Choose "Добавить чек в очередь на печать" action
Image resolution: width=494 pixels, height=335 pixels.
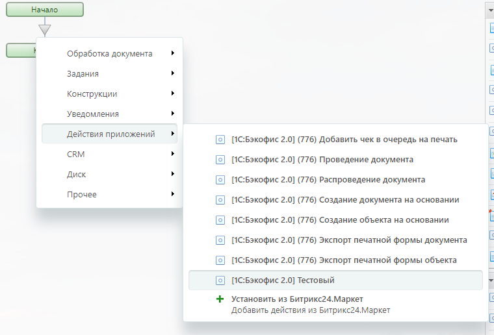335,140
